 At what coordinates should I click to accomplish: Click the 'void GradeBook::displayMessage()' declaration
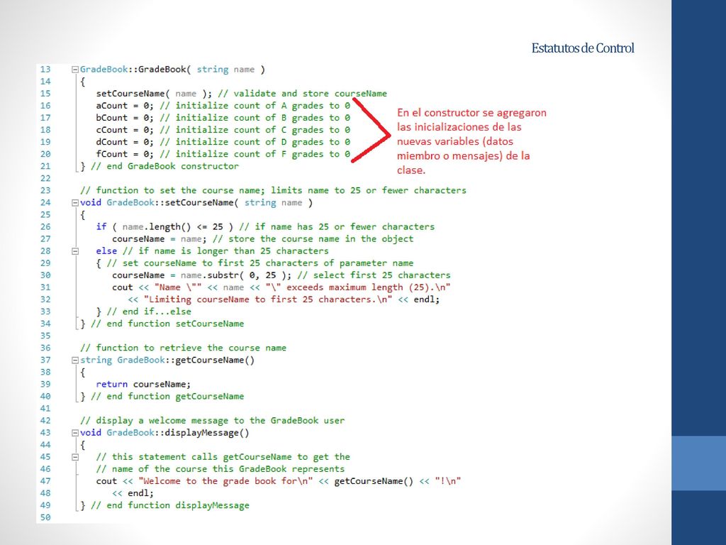[164, 433]
